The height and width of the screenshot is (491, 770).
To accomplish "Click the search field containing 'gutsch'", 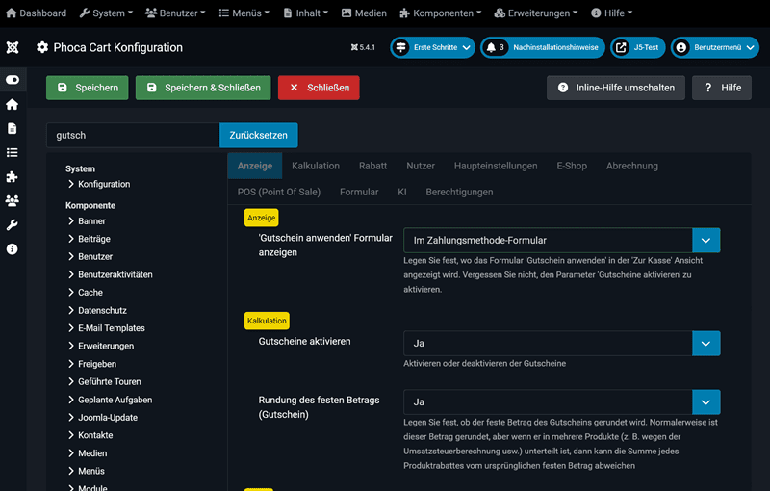I will (133, 136).
